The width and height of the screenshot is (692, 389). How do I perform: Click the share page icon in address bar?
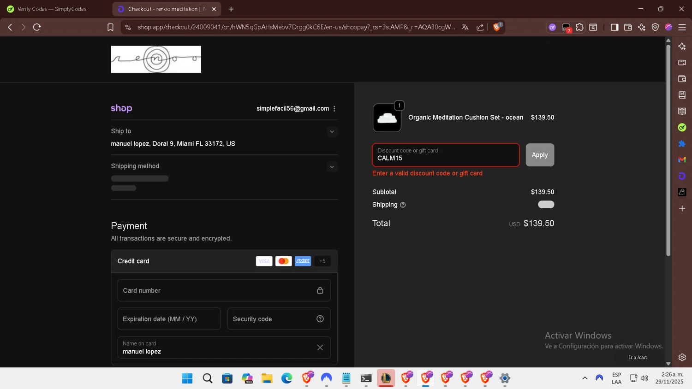pos(480,27)
